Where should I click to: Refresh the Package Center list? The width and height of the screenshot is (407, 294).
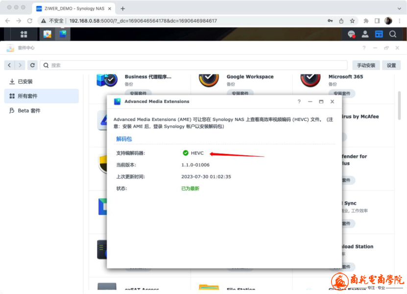point(32,65)
